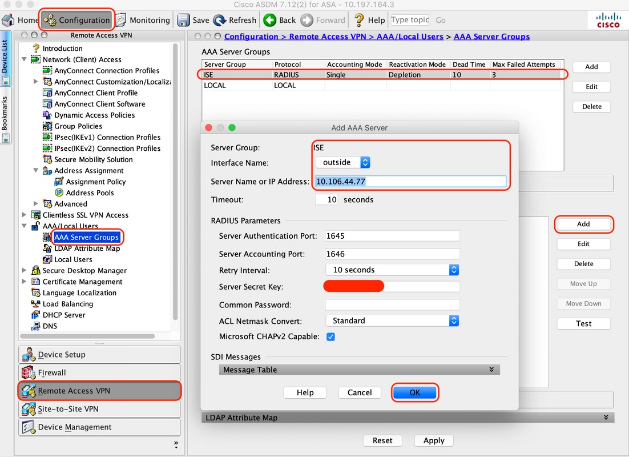This screenshot has height=457, width=629.
Task: Click the Timeout seconds field
Action: pos(326,199)
